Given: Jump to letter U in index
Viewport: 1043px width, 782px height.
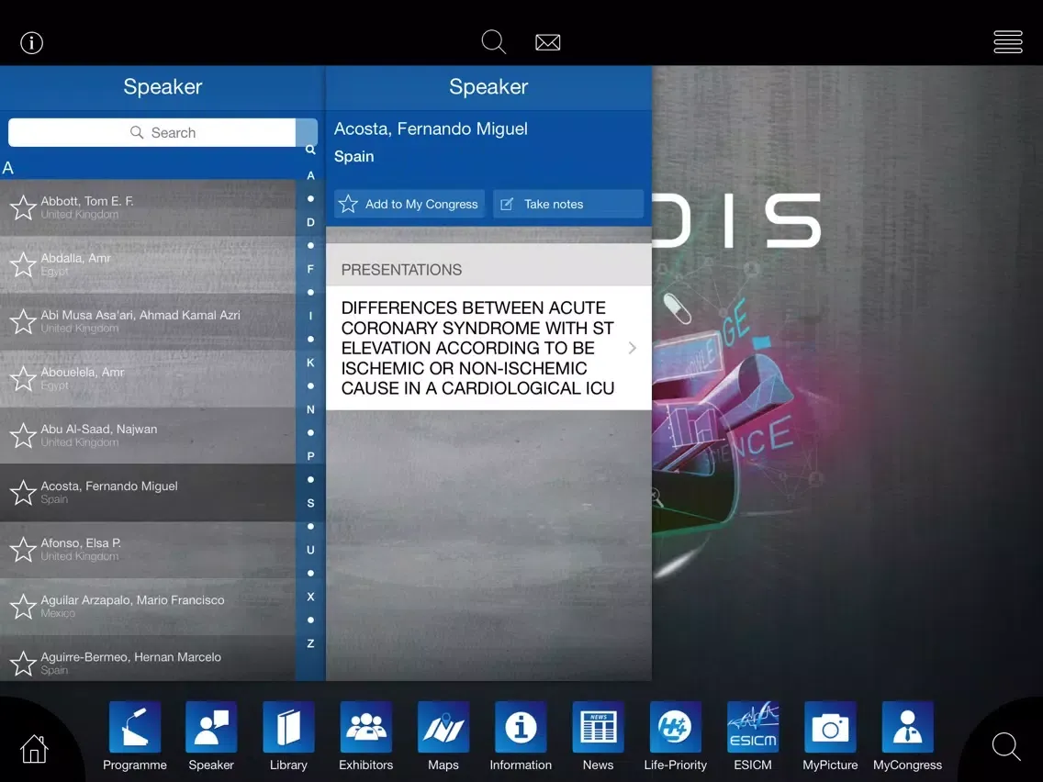Looking at the screenshot, I should pos(310,550).
